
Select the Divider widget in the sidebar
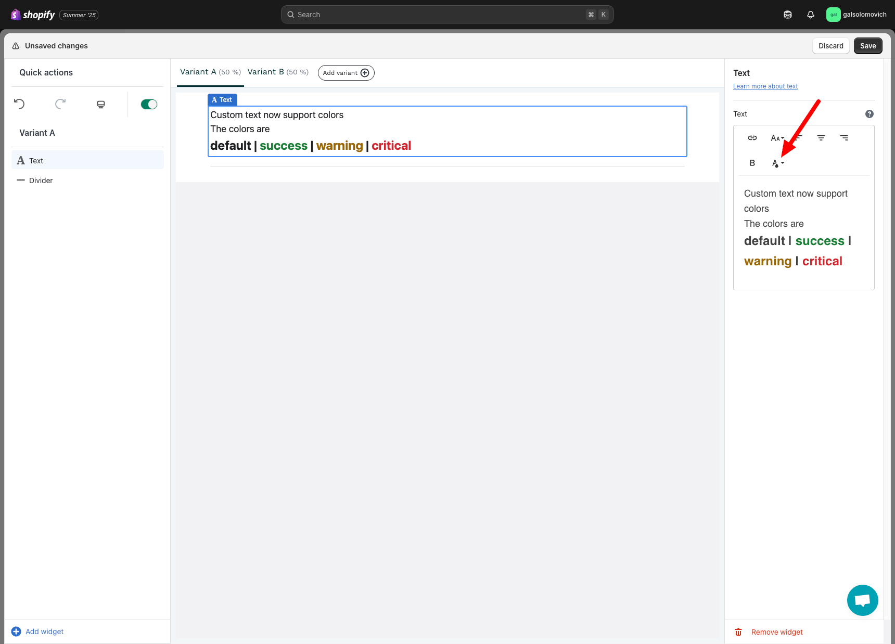coord(41,181)
